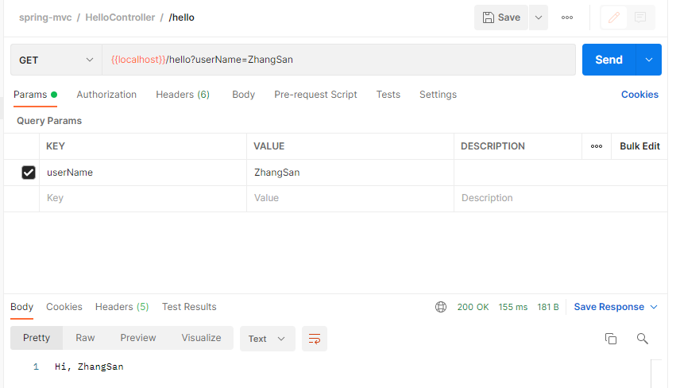Viewport: 680px width, 388px height.
Task: Switch to the request Body tab
Action: point(243,95)
